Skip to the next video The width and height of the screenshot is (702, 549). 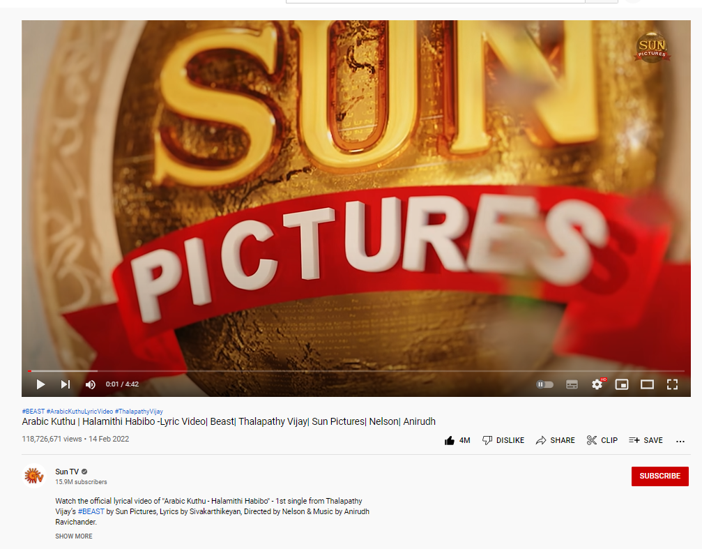66,384
